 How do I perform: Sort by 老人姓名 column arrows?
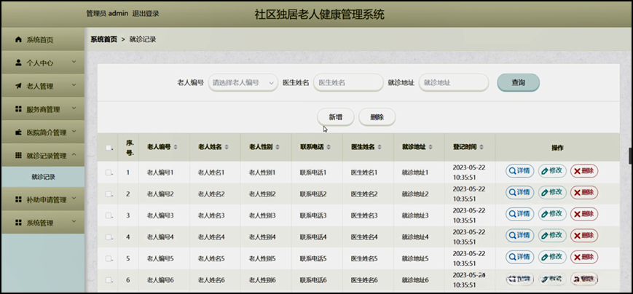coord(227,148)
